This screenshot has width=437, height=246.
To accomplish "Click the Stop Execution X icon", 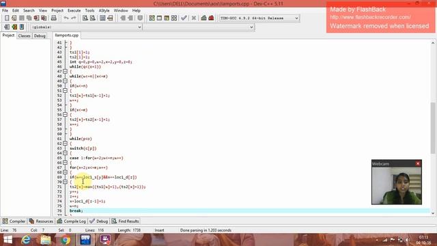I will point(194,18).
